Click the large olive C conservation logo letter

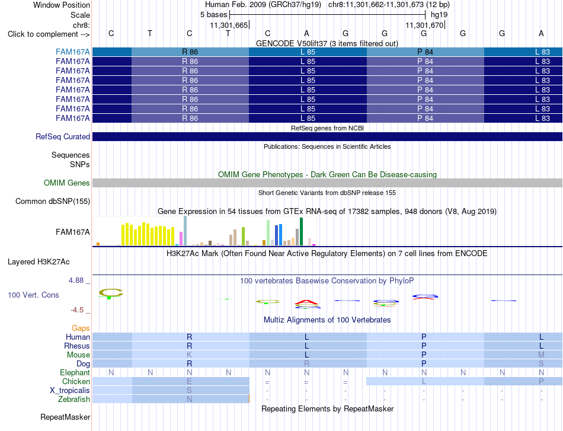[x=111, y=293]
